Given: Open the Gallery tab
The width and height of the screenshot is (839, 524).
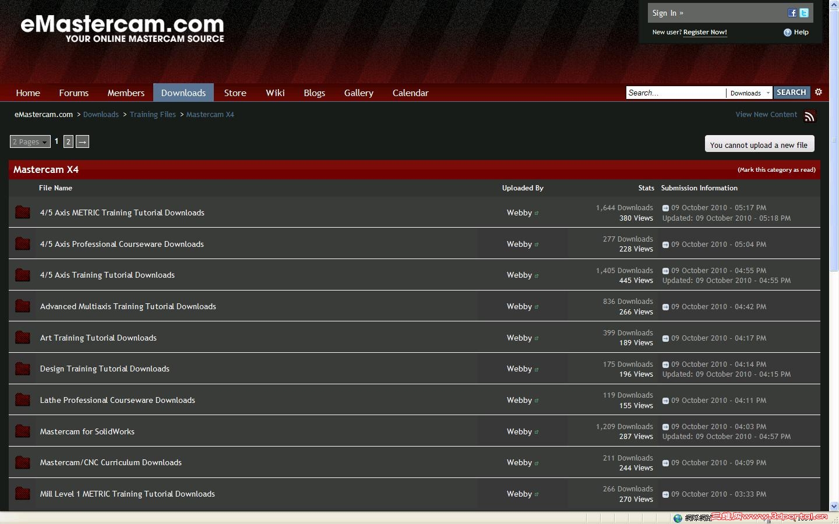Looking at the screenshot, I should tap(359, 93).
